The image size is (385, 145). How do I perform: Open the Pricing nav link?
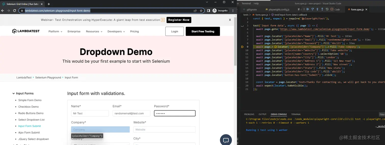point(134,31)
